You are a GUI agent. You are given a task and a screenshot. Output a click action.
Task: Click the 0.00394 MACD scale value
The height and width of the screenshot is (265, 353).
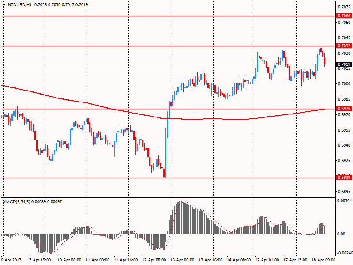pos(344,201)
